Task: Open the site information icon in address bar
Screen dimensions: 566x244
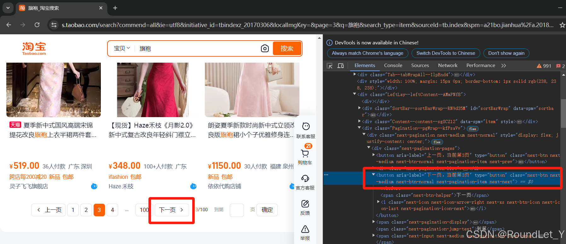Action: 54,25
